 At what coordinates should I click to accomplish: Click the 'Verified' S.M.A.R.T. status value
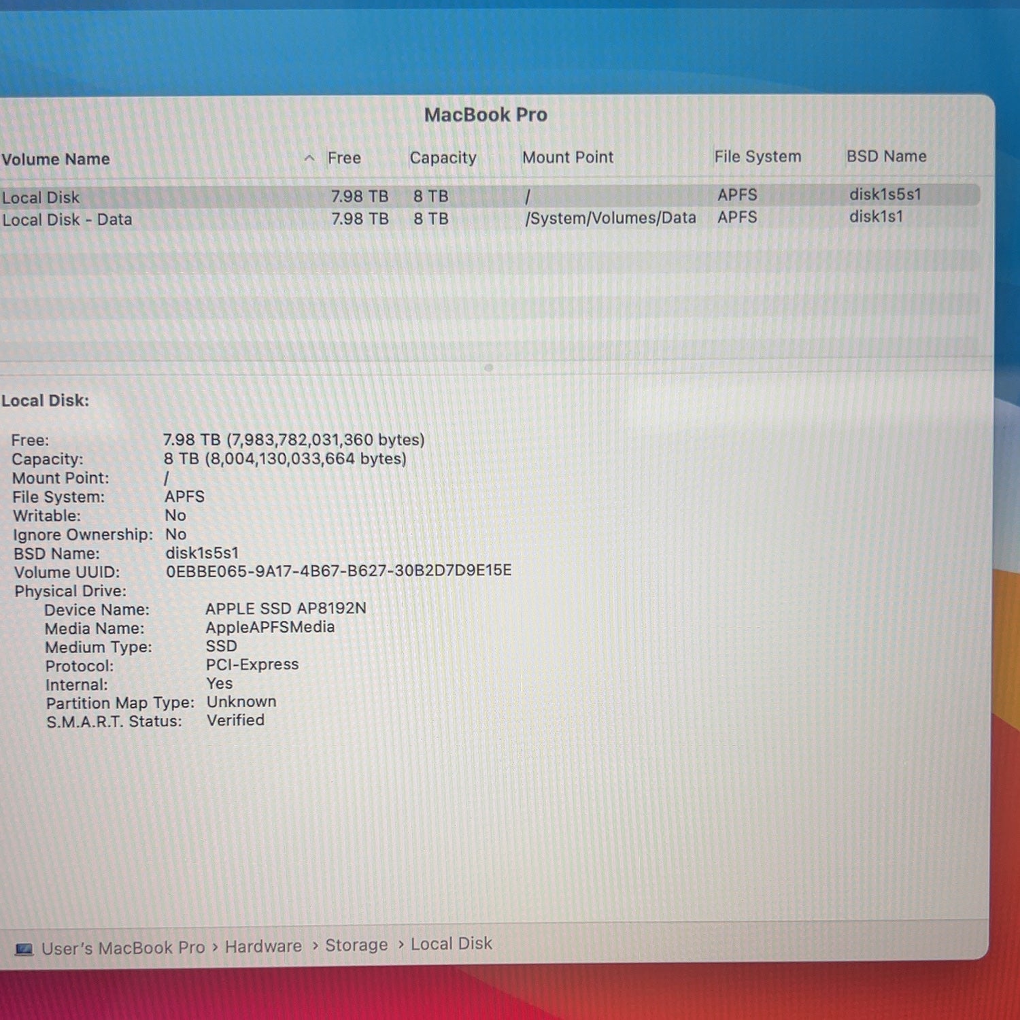pyautogui.click(x=235, y=720)
